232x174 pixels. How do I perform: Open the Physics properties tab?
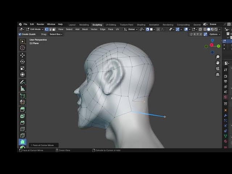click(x=225, y=126)
